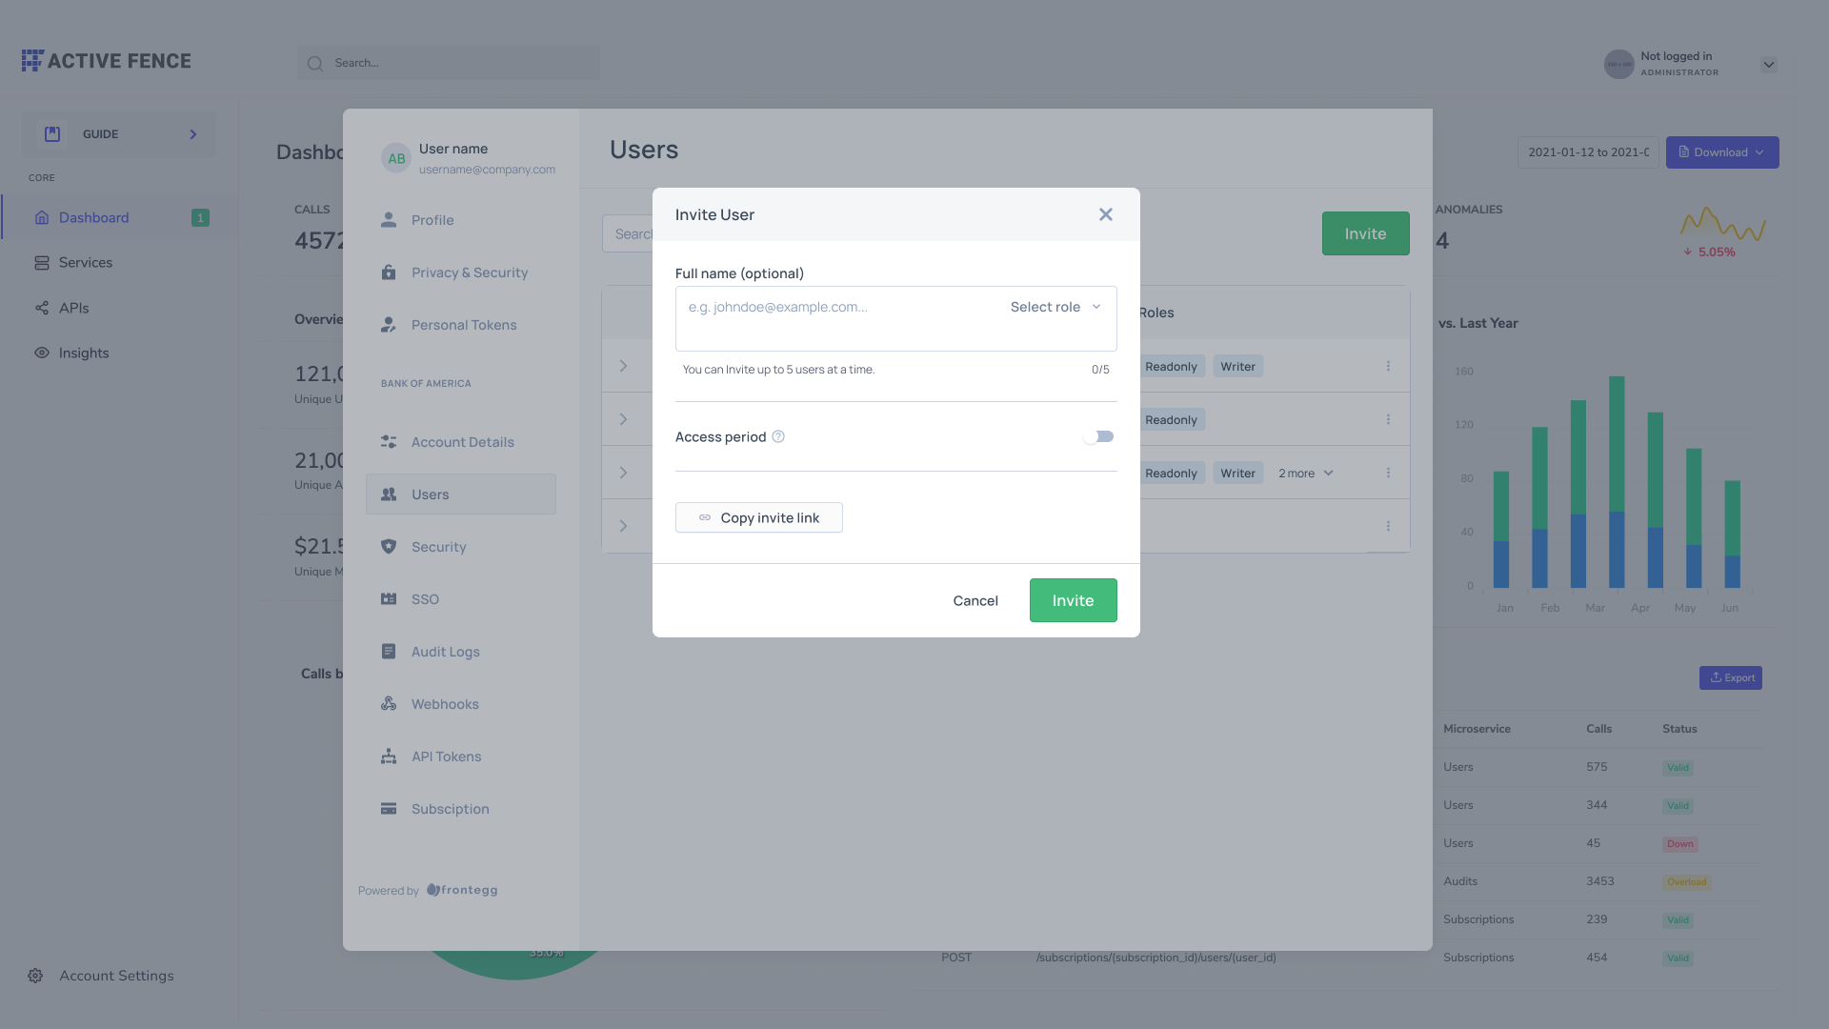Click the Export button in Calls table
This screenshot has height=1029, width=1829.
pos(1731,676)
